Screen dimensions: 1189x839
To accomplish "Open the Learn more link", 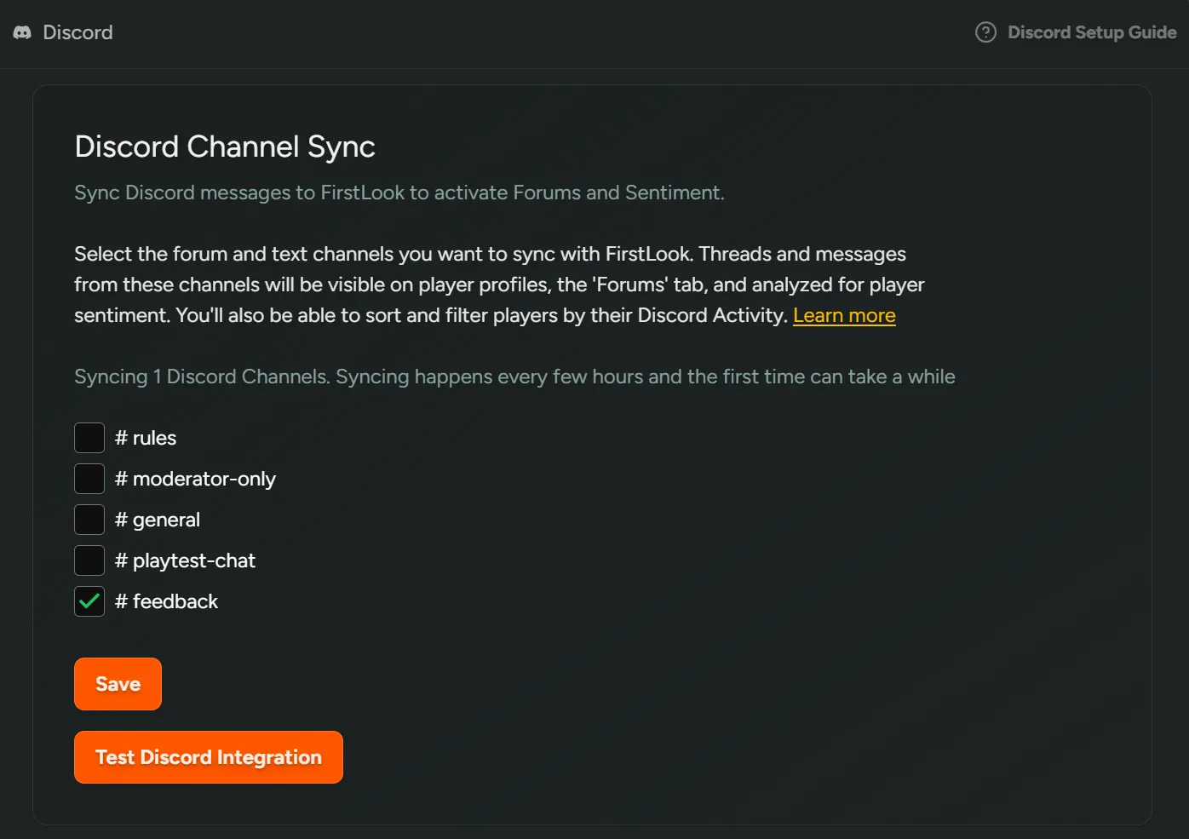I will [x=843, y=315].
